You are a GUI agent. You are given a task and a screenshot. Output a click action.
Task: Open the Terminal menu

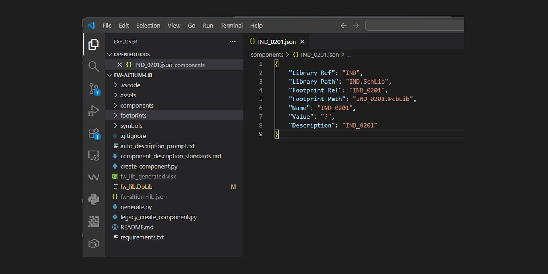231,26
